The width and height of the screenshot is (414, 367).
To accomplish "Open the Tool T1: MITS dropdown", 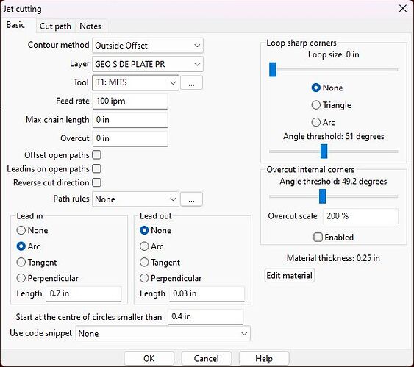I will coord(135,82).
